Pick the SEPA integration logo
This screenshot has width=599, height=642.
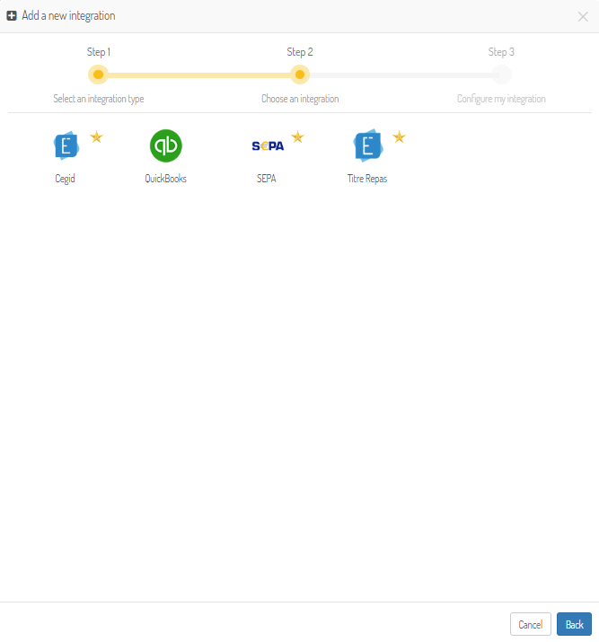268,145
